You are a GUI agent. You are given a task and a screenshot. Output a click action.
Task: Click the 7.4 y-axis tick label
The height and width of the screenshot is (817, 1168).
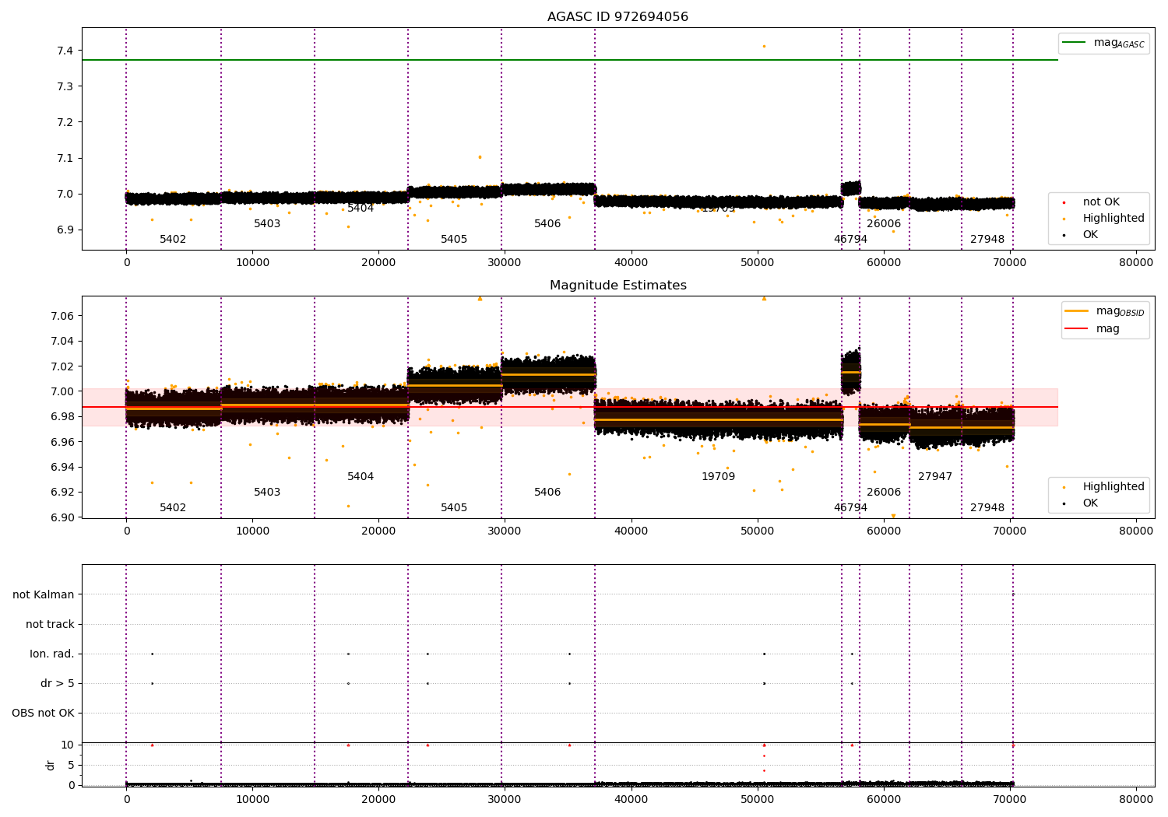(x=65, y=51)
